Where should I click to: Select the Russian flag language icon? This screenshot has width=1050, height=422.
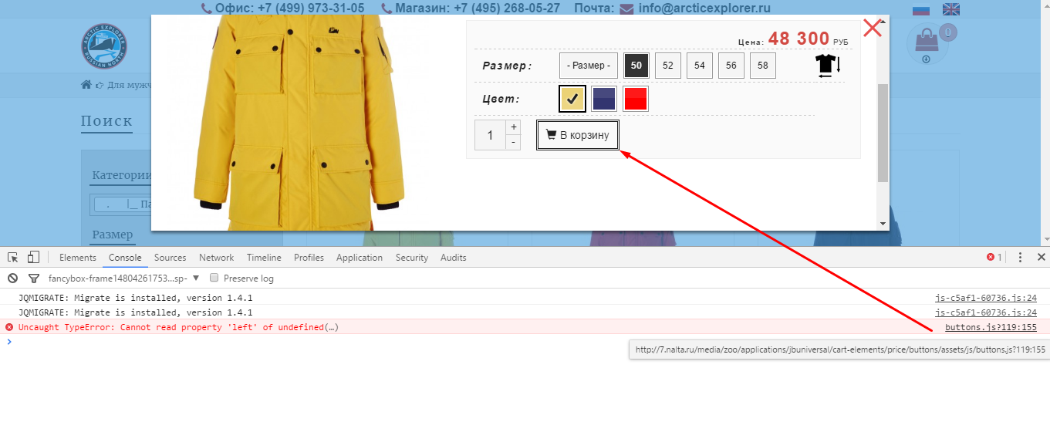[x=921, y=9]
